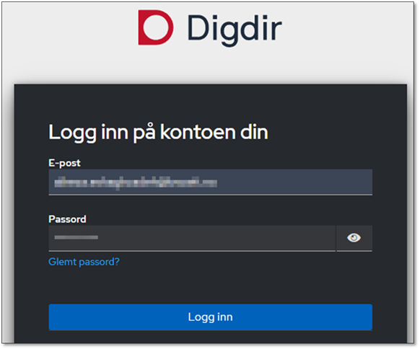Submit with the Logg inn button
The height and width of the screenshot is (349, 420).
[210, 317]
